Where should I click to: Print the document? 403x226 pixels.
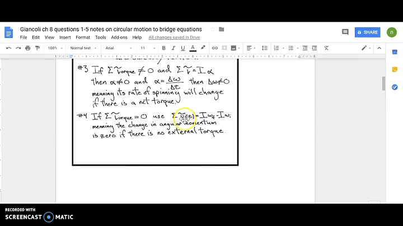pos(28,48)
